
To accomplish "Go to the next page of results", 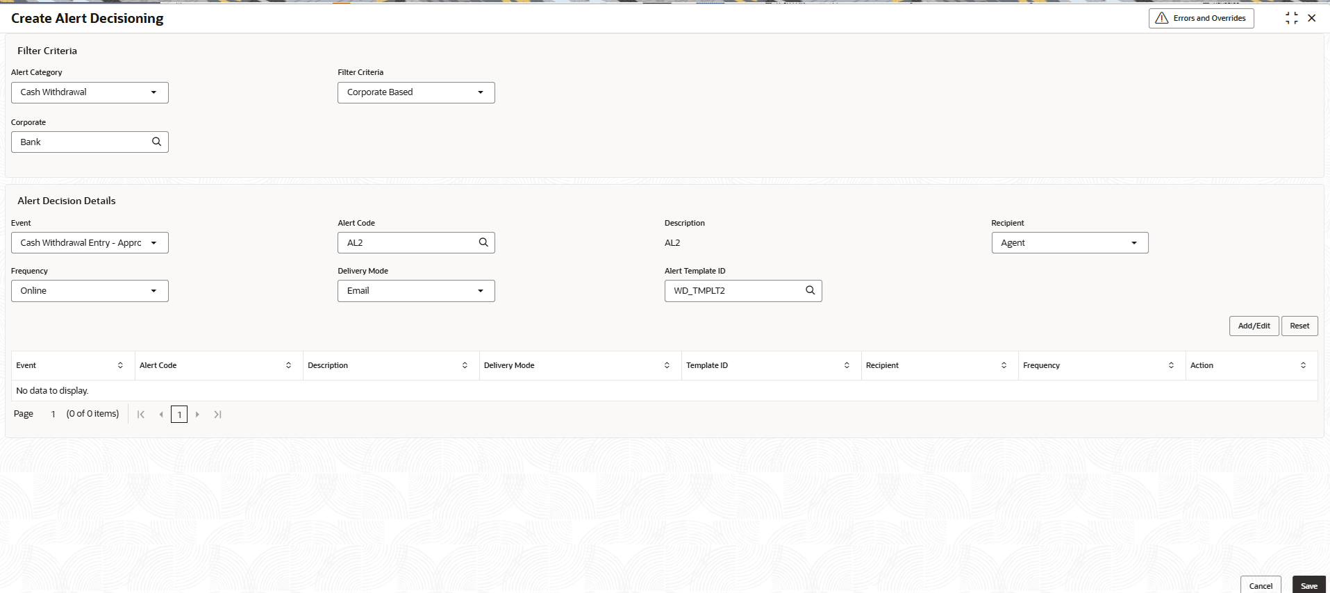I will click(x=197, y=415).
